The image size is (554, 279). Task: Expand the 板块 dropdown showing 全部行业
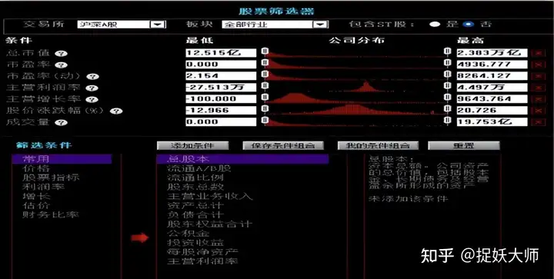click(320, 25)
